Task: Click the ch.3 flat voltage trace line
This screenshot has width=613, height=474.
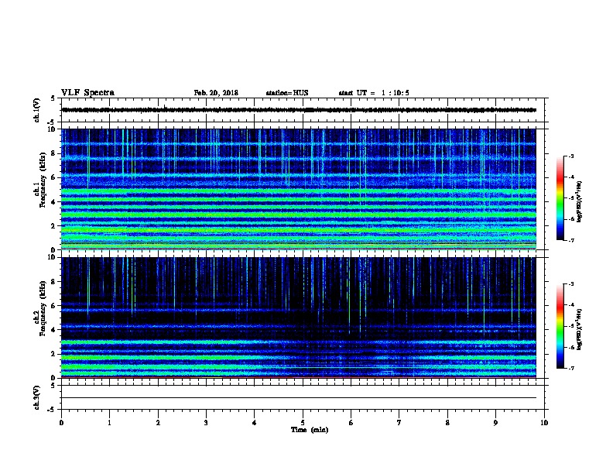Action: [x=299, y=398]
